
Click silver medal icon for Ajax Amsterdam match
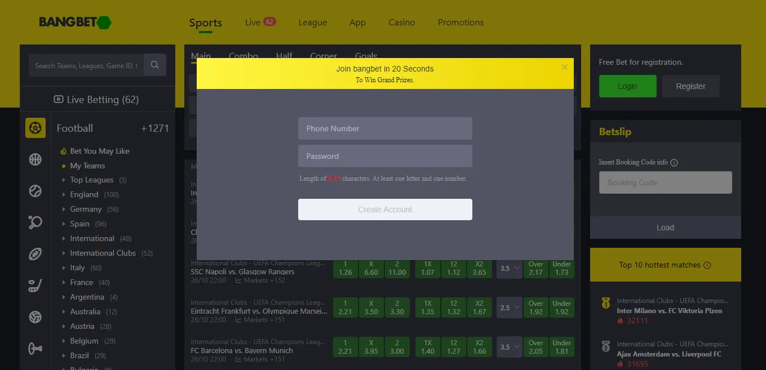tap(606, 347)
